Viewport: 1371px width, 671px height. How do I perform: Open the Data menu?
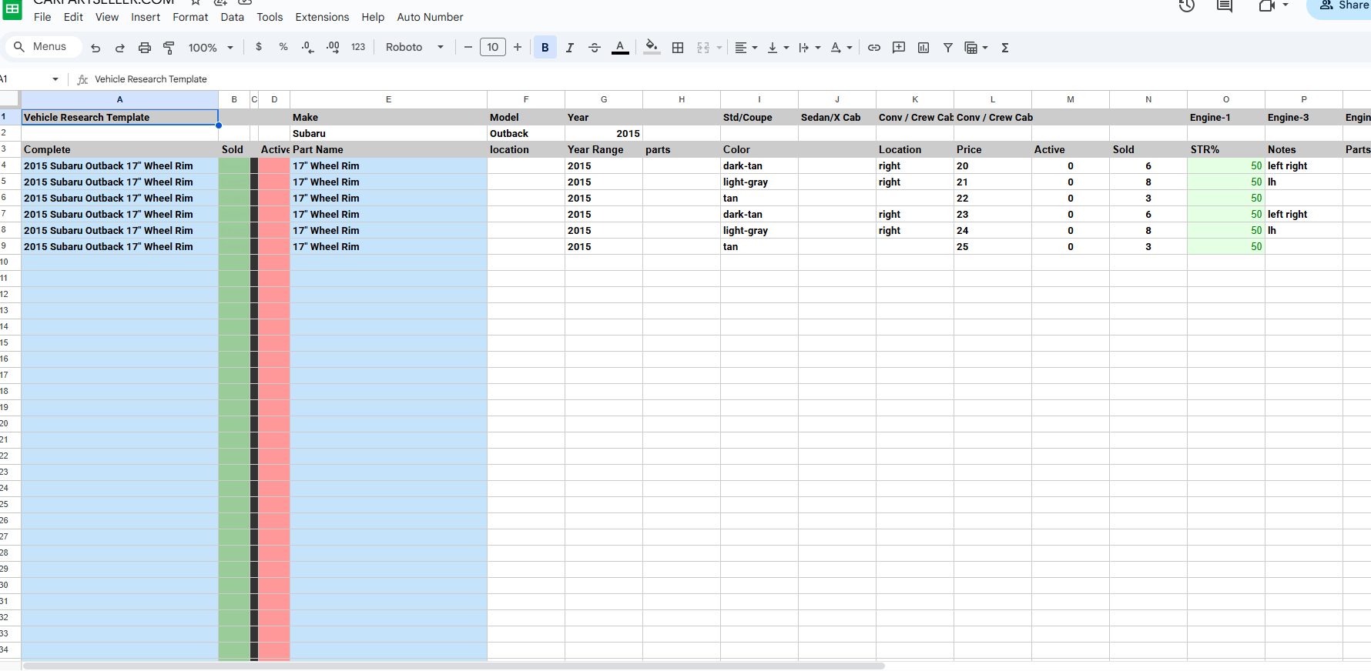[232, 17]
